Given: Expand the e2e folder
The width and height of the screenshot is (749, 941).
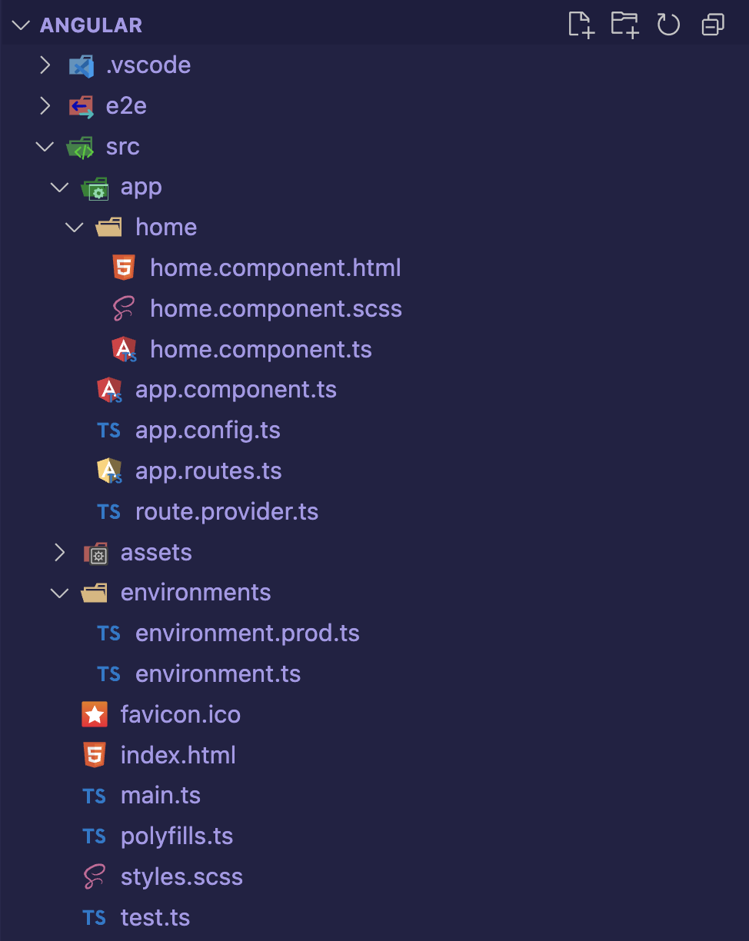Looking at the screenshot, I should 45,105.
